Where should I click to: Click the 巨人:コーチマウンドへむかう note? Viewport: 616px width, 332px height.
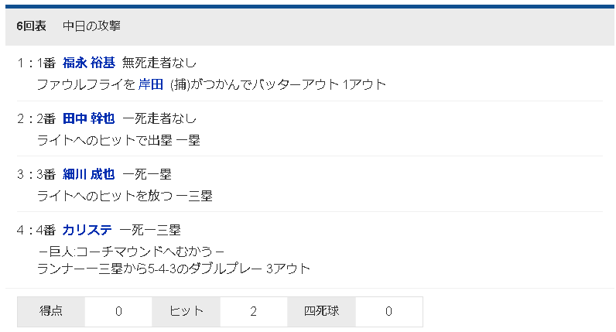[130, 251]
